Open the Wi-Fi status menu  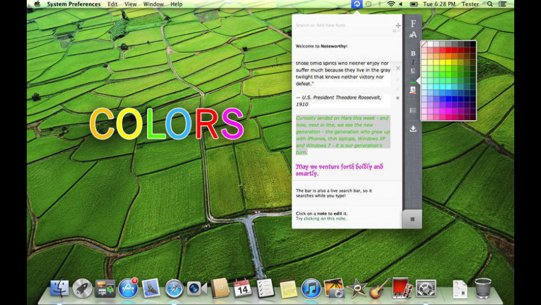point(391,4)
